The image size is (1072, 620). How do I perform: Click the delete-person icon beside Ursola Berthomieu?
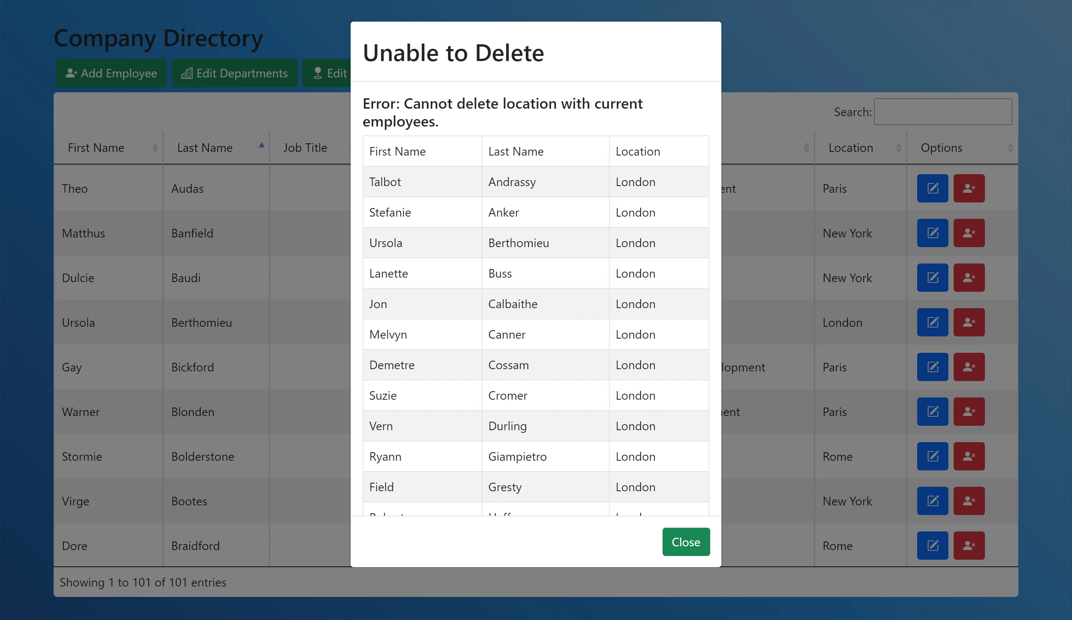(x=969, y=322)
